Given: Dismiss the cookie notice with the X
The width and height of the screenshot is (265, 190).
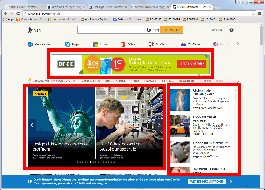Looking at the screenshot, I should [231, 181].
